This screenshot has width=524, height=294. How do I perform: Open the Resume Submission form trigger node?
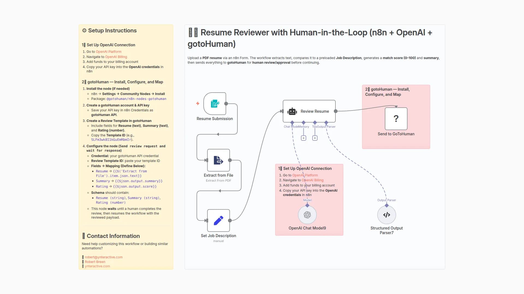tap(215, 104)
